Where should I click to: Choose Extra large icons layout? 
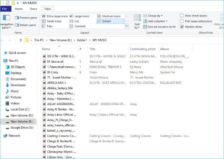pos(44,16)
